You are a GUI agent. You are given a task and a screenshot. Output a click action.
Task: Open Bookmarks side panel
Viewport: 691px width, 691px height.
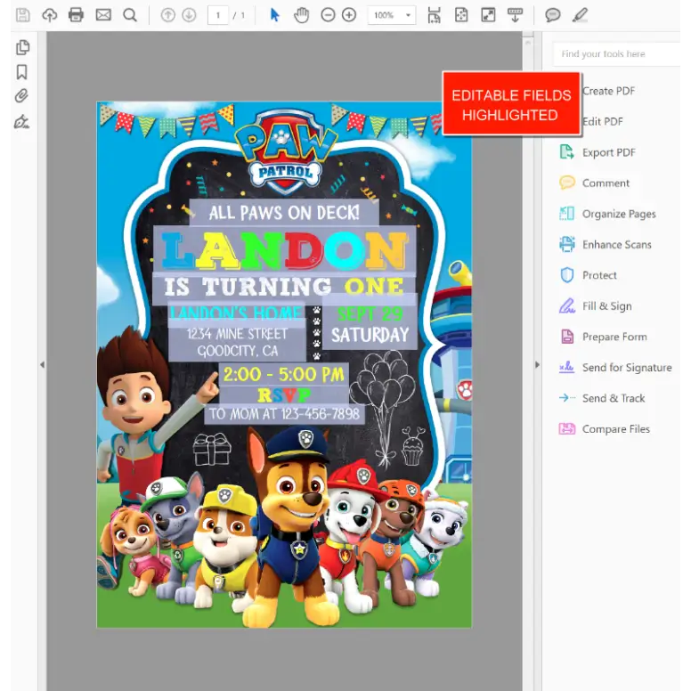click(x=21, y=72)
